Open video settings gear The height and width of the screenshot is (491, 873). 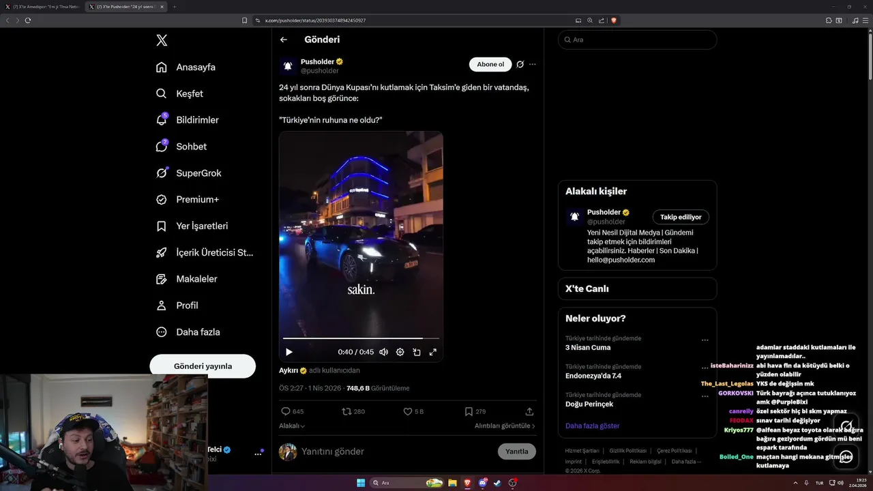pyautogui.click(x=400, y=352)
